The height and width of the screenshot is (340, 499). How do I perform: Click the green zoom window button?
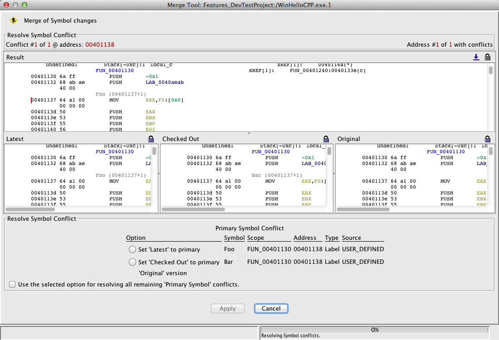(x=24, y=5)
